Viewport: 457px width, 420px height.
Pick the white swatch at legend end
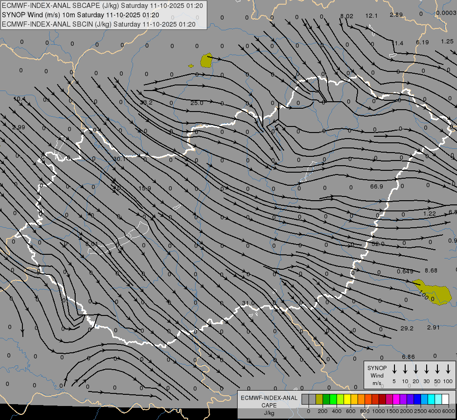coord(445,399)
